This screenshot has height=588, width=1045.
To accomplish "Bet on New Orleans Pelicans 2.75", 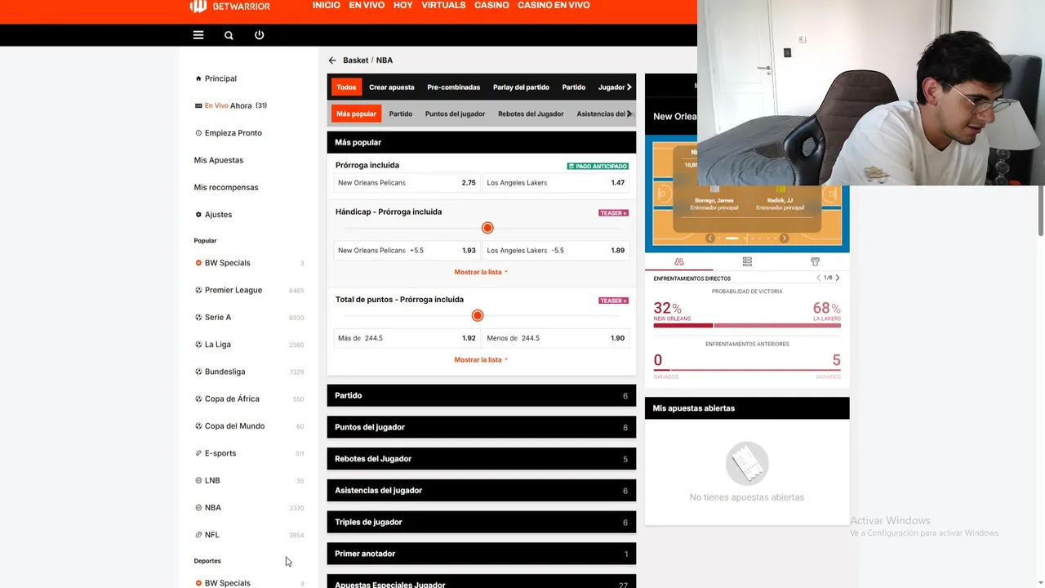I will 407,183.
